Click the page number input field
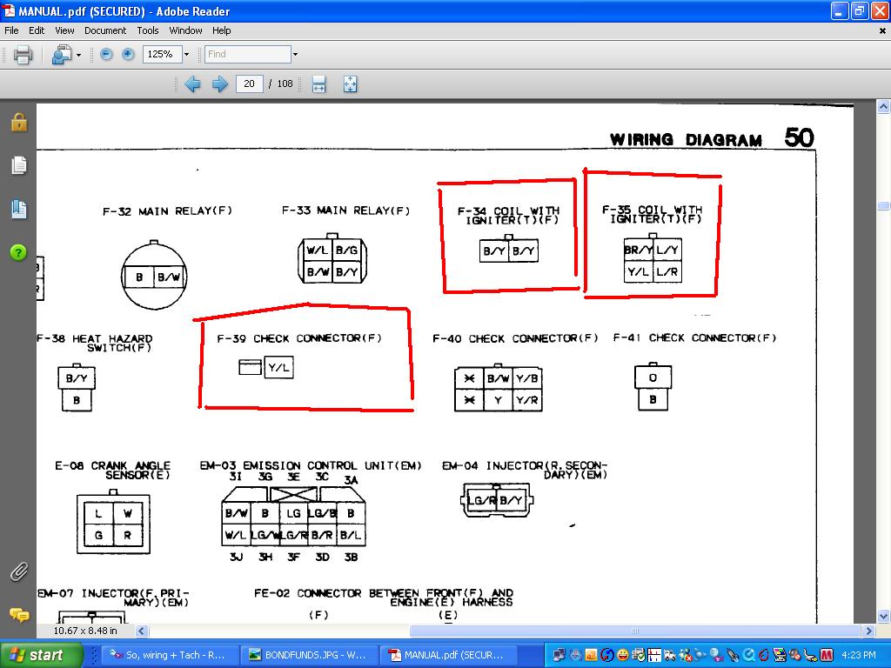The width and height of the screenshot is (891, 668). pos(250,84)
